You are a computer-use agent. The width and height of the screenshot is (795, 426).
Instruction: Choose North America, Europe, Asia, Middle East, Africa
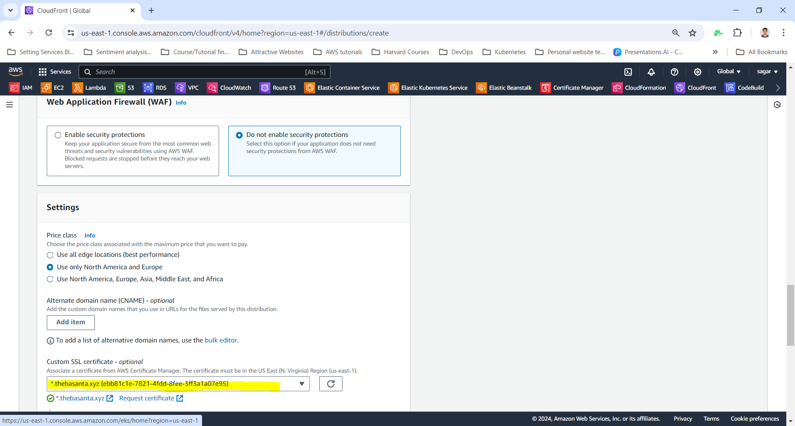(50, 280)
